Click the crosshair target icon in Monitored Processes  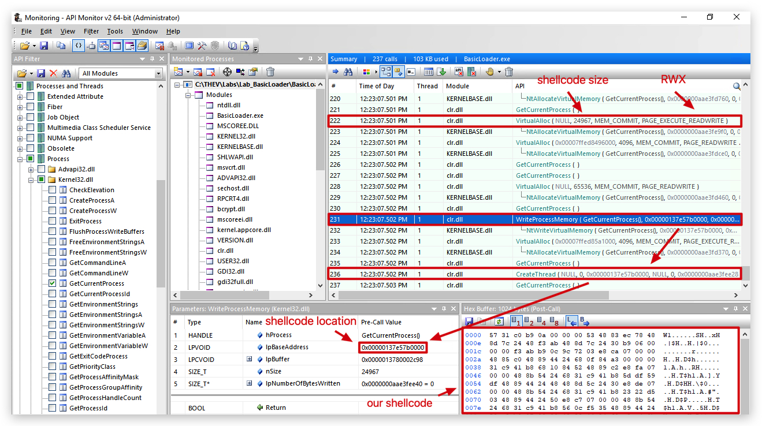click(x=227, y=72)
